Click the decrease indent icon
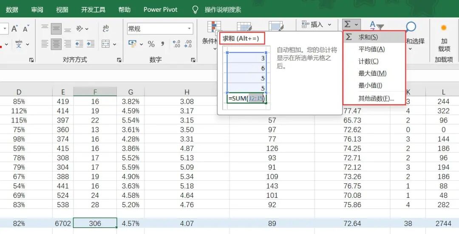Screen dimensions: 459x234 click(x=79, y=44)
